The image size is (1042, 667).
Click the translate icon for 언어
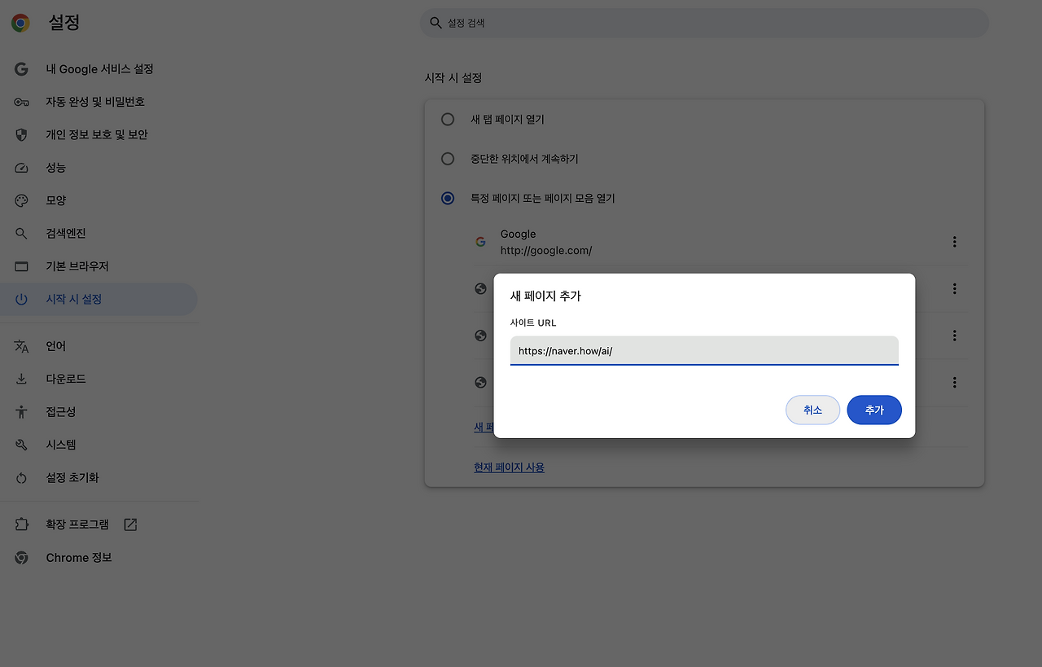[21, 346]
